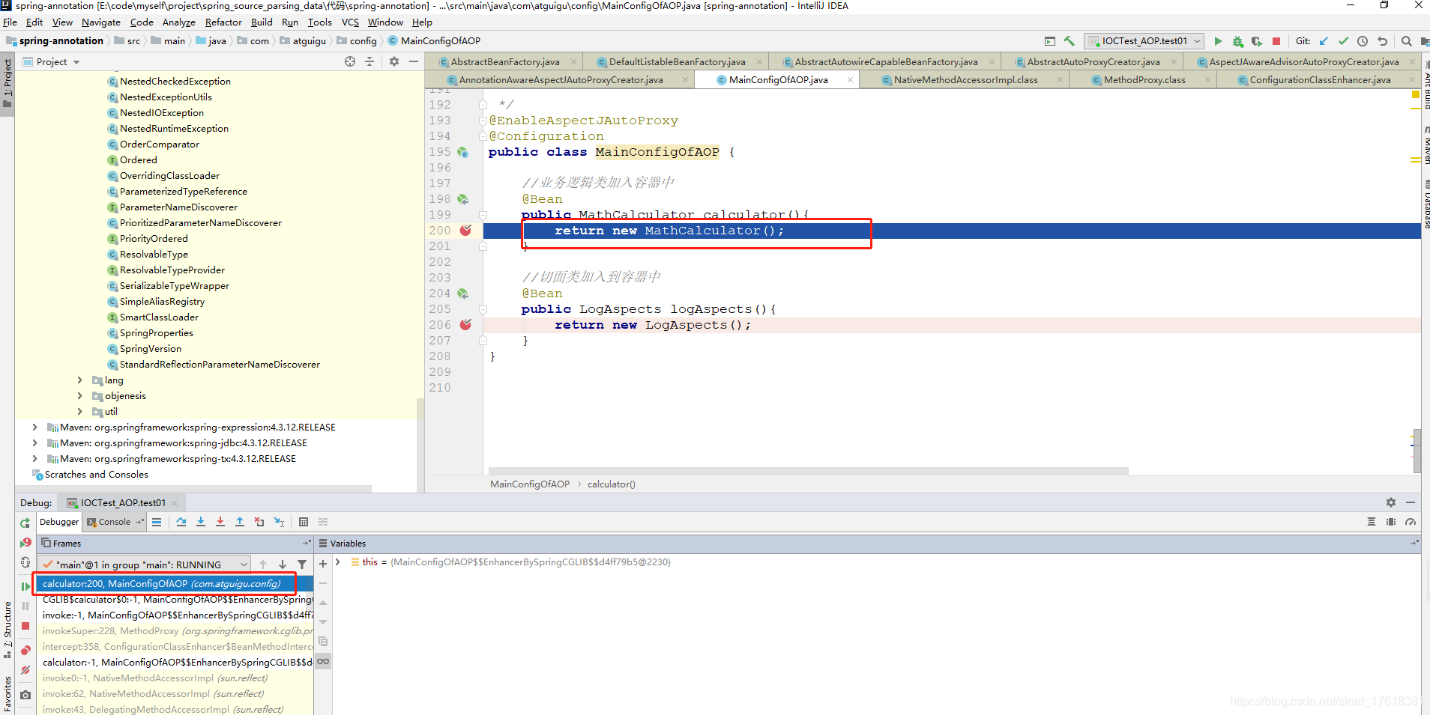Image resolution: width=1430 pixels, height=715 pixels.
Task: Open the Refactor menu
Action: tap(223, 22)
